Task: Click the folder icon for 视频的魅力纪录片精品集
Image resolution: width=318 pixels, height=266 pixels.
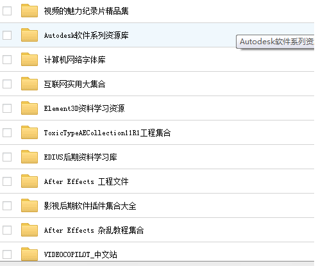Action: (x=29, y=10)
